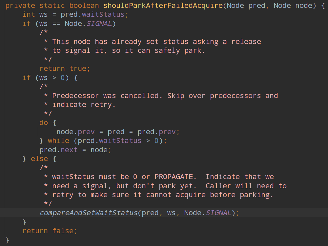This screenshot has height=246, width=328.
Task: Click the shouldParkAfterFailedAcquire method name
Action: 163,6
